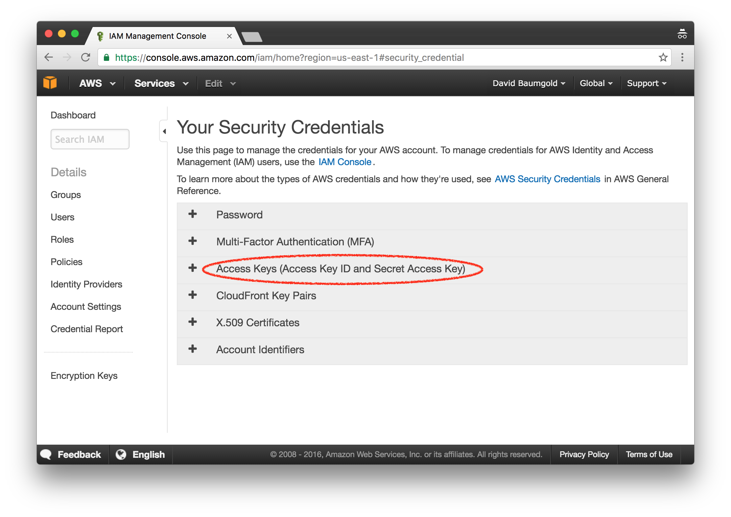Viewport: 731px width, 517px height.
Task: Click the AWS orange cube logo
Action: coord(50,83)
